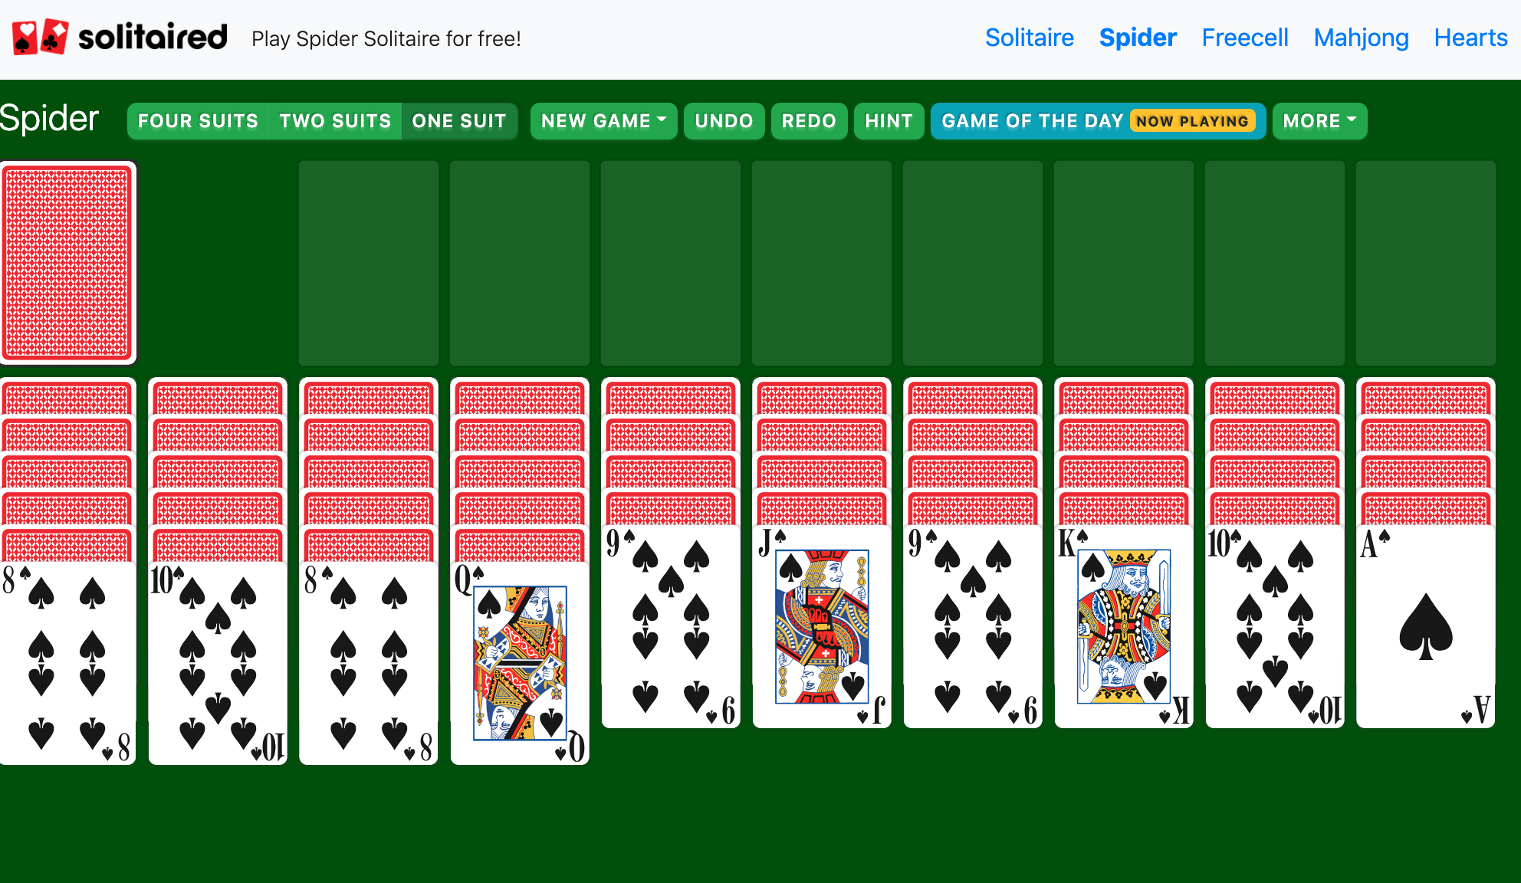The height and width of the screenshot is (883, 1521).
Task: Click the Queen of Spades card
Action: point(518,662)
